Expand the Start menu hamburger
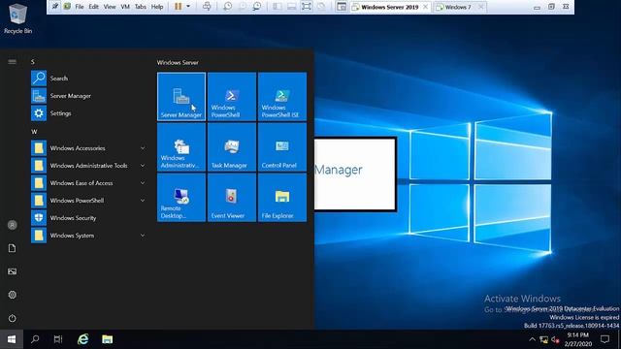 point(12,62)
